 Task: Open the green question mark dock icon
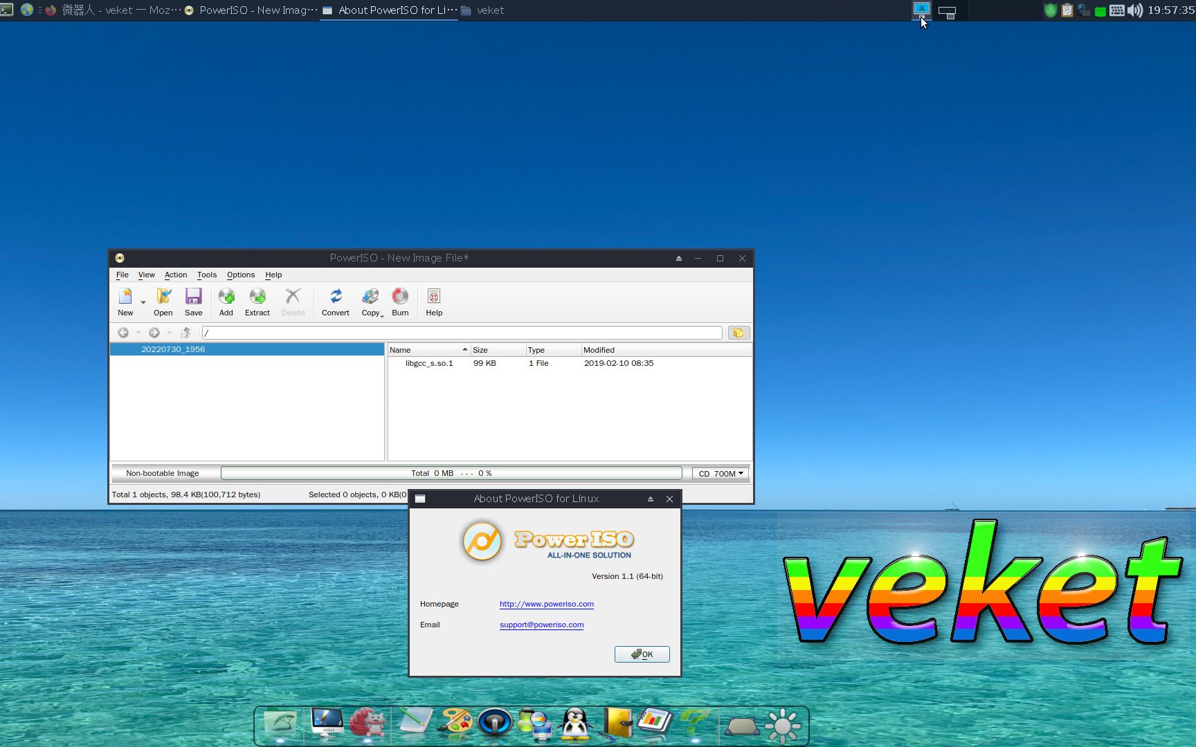click(694, 723)
